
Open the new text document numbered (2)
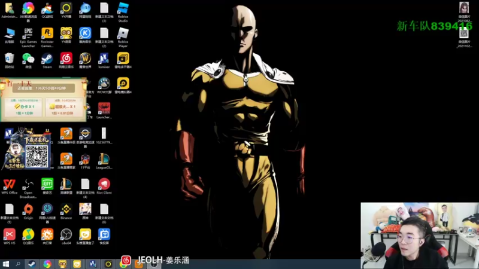(104, 37)
